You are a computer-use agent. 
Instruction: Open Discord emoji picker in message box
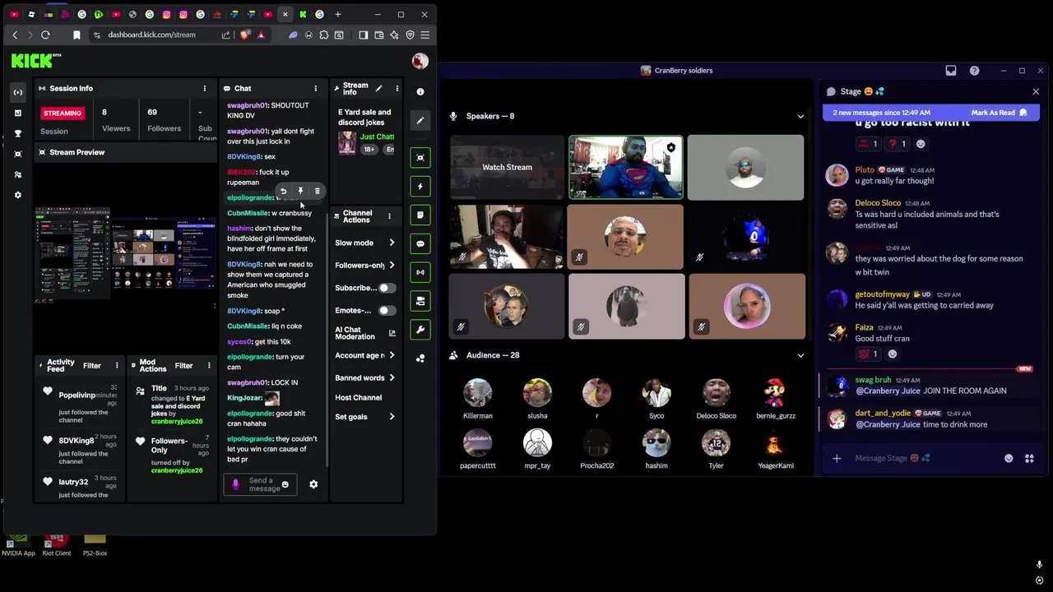[1009, 458]
